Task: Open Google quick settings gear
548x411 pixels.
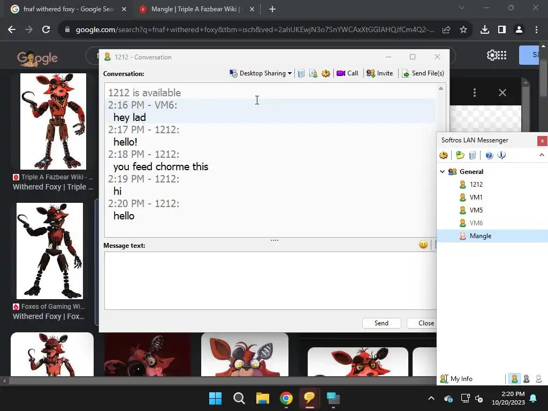Action: pos(492,55)
